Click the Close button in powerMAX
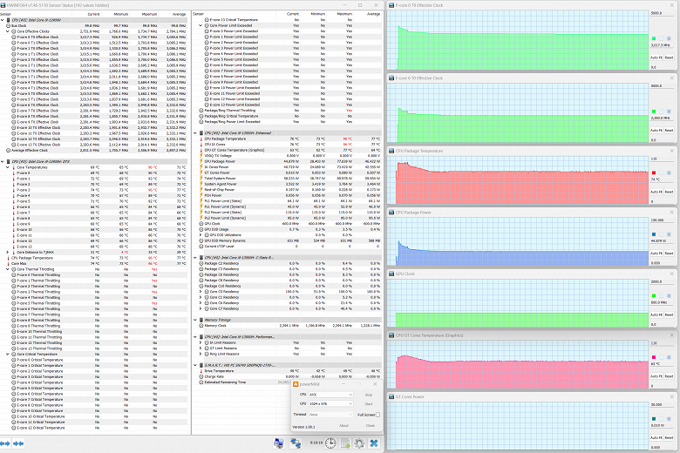Viewport: 680px width, 453px height. (x=370, y=426)
